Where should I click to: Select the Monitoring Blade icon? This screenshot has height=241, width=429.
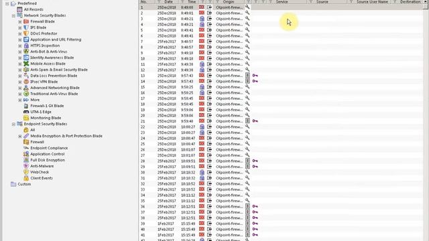coord(26,118)
